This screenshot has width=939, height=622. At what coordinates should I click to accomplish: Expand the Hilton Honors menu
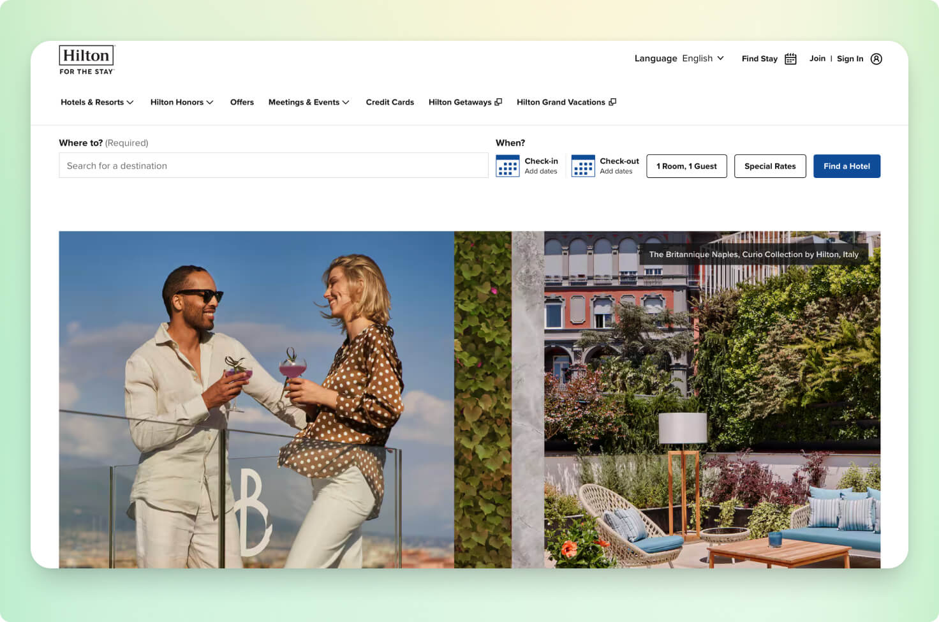[182, 102]
